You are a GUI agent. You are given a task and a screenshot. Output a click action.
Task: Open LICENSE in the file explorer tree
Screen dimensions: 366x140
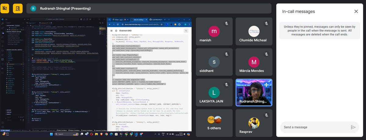[9, 87]
